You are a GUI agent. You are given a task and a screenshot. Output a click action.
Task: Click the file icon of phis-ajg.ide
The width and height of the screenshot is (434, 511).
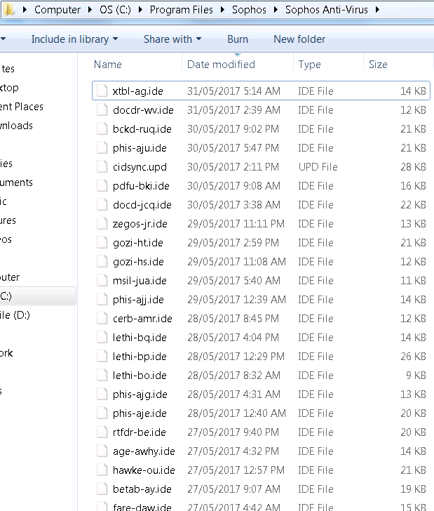click(x=102, y=394)
